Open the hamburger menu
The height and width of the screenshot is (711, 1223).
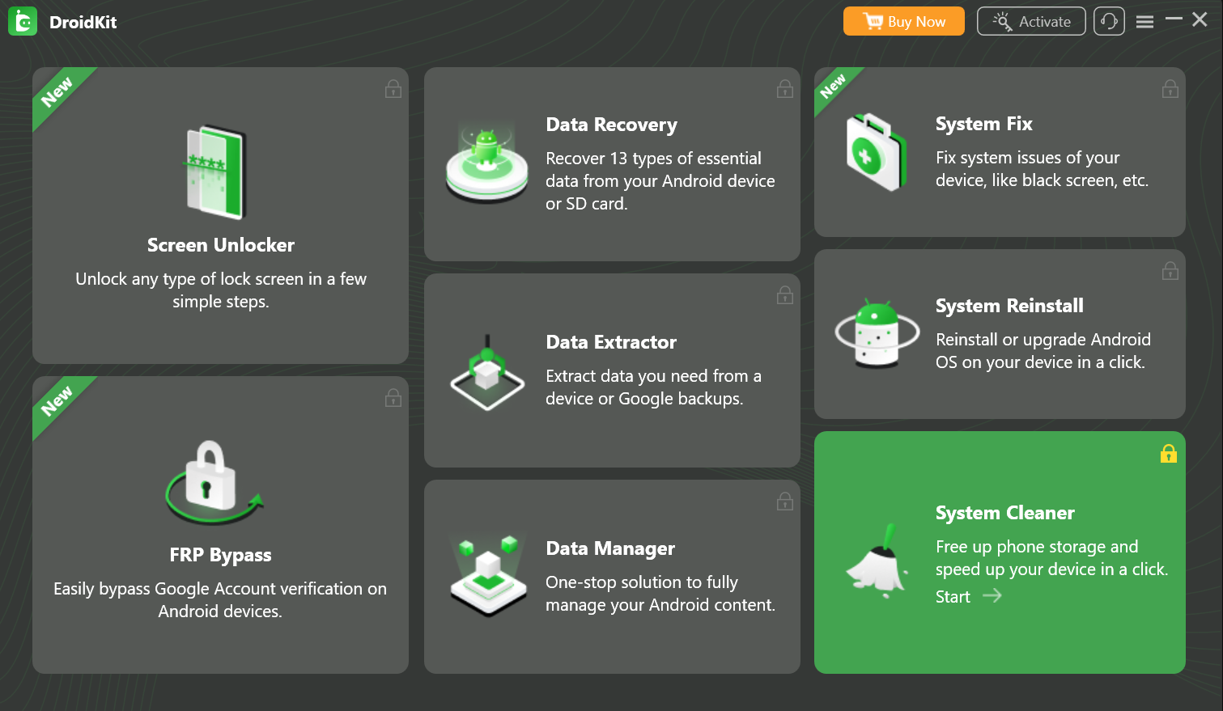click(1144, 22)
